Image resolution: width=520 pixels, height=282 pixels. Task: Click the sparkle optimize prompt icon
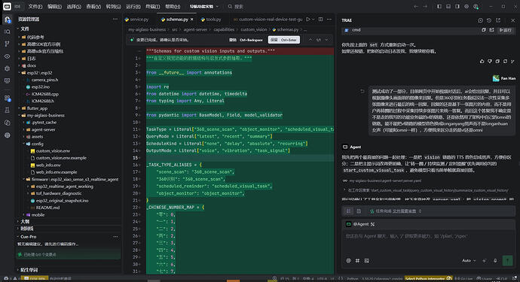pos(485,261)
